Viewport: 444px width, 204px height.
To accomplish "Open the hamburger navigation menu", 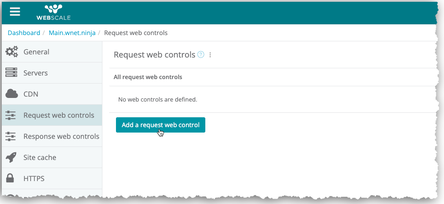I will (x=15, y=12).
